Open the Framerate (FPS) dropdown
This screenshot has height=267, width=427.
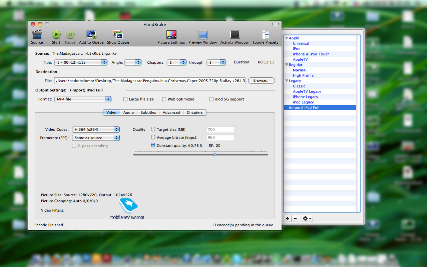pyautogui.click(x=96, y=138)
